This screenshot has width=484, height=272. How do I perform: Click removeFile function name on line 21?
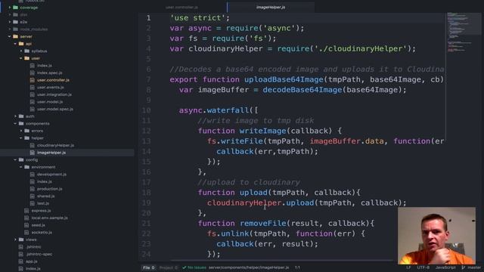click(263, 224)
